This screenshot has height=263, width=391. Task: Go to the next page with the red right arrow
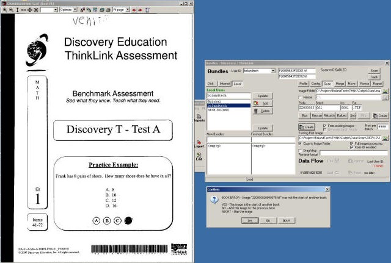pos(141,10)
